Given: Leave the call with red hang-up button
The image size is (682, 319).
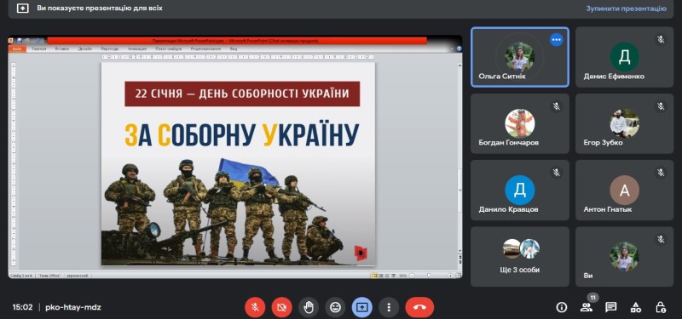Looking at the screenshot, I should [x=419, y=307].
